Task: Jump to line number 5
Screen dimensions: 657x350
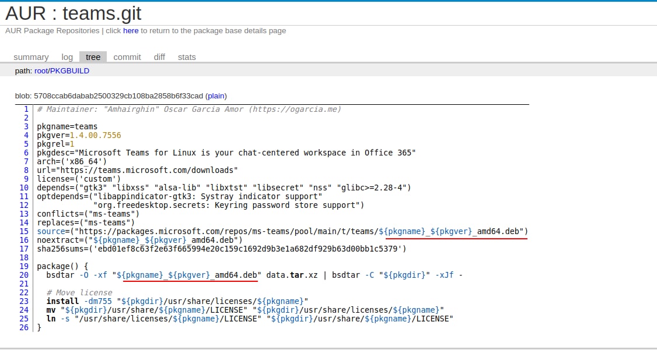Action: coord(26,144)
